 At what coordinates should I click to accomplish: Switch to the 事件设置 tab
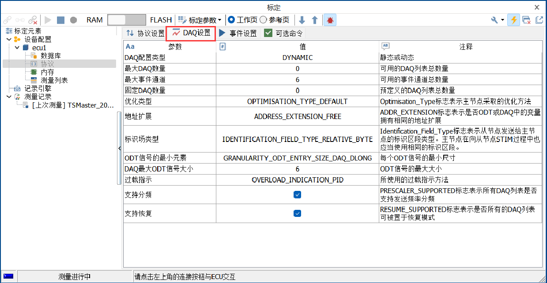click(x=238, y=34)
